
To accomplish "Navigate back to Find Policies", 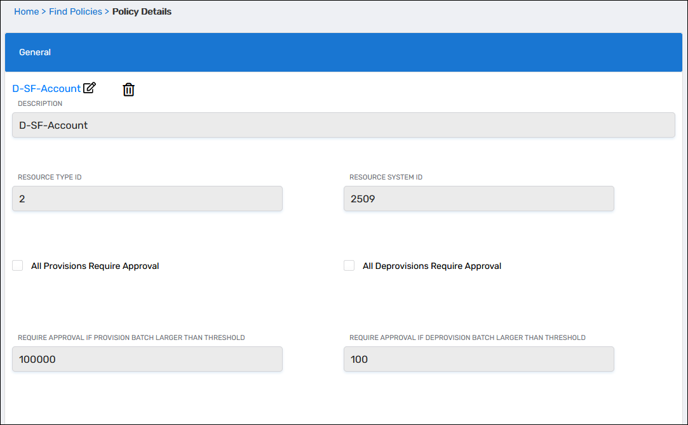I will (75, 11).
